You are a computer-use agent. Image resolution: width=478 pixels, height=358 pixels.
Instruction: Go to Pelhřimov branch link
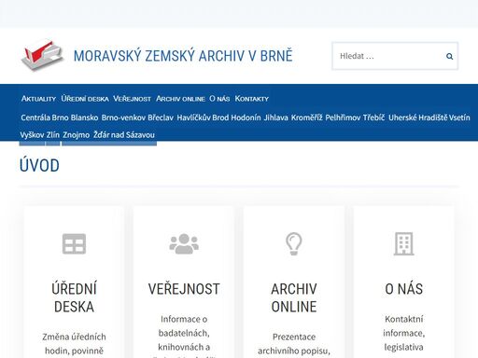click(x=343, y=117)
